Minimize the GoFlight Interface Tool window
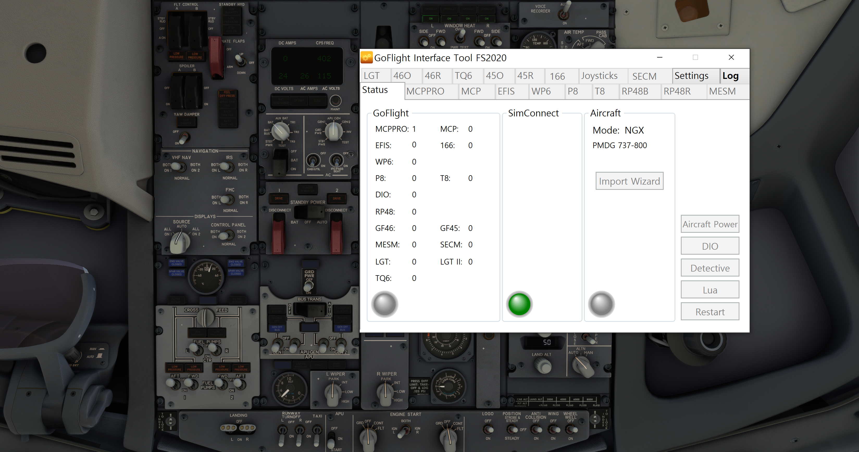859x452 pixels. click(x=659, y=57)
